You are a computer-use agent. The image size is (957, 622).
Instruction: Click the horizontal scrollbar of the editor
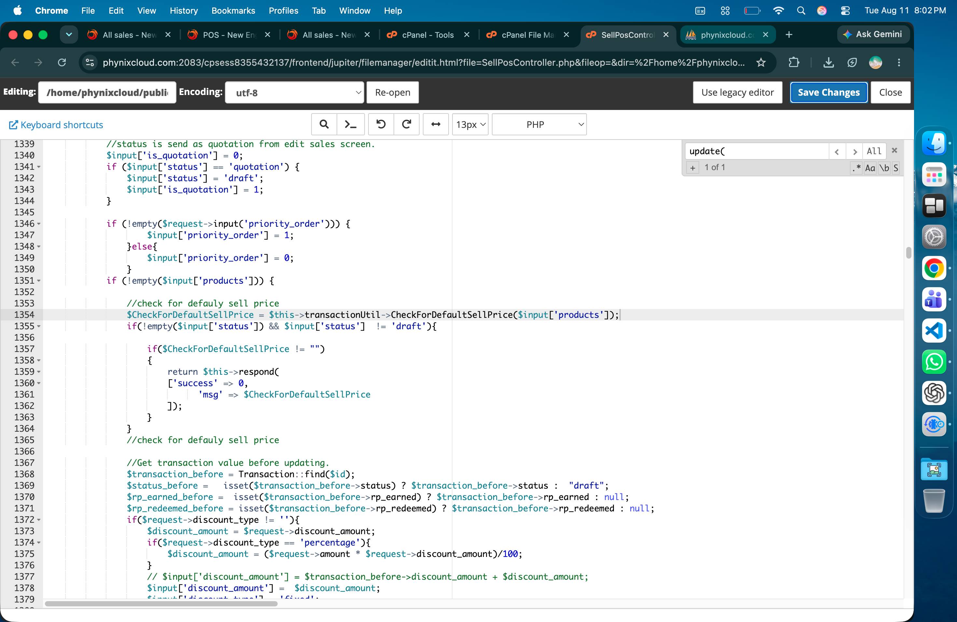[161, 603]
